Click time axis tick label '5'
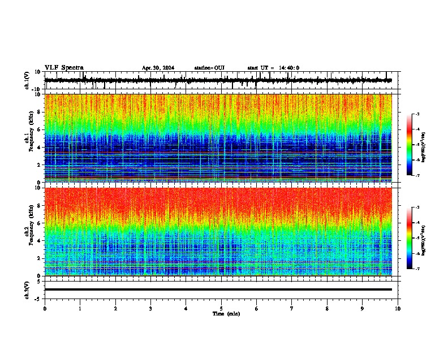The image size is (448, 346). coord(221,309)
